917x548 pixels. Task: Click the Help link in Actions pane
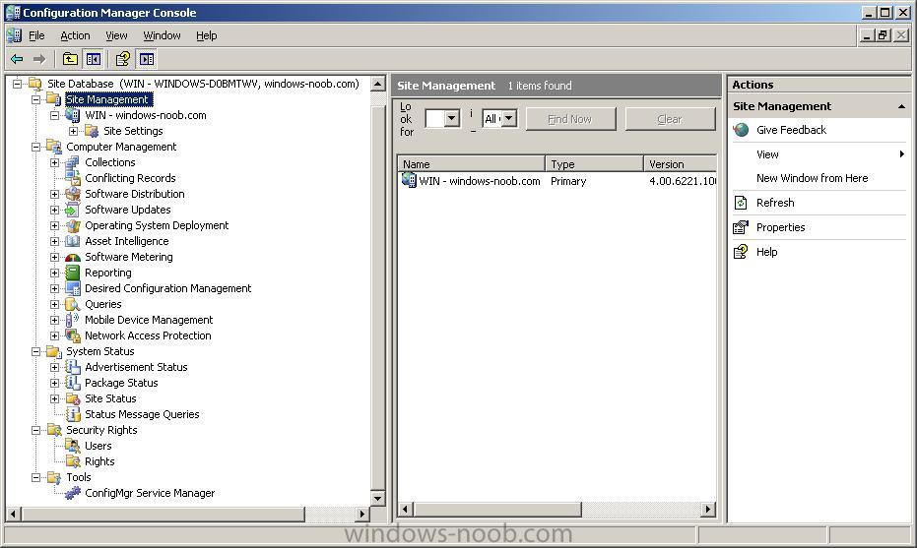point(766,252)
